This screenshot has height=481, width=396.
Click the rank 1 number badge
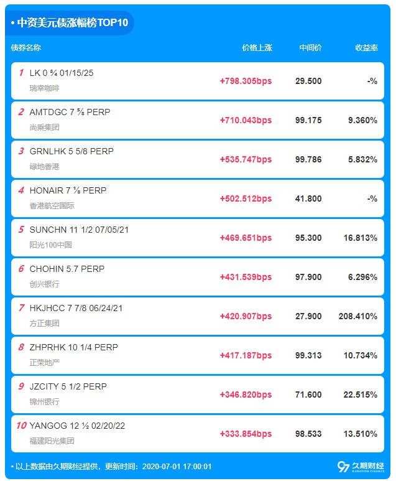click(21, 73)
